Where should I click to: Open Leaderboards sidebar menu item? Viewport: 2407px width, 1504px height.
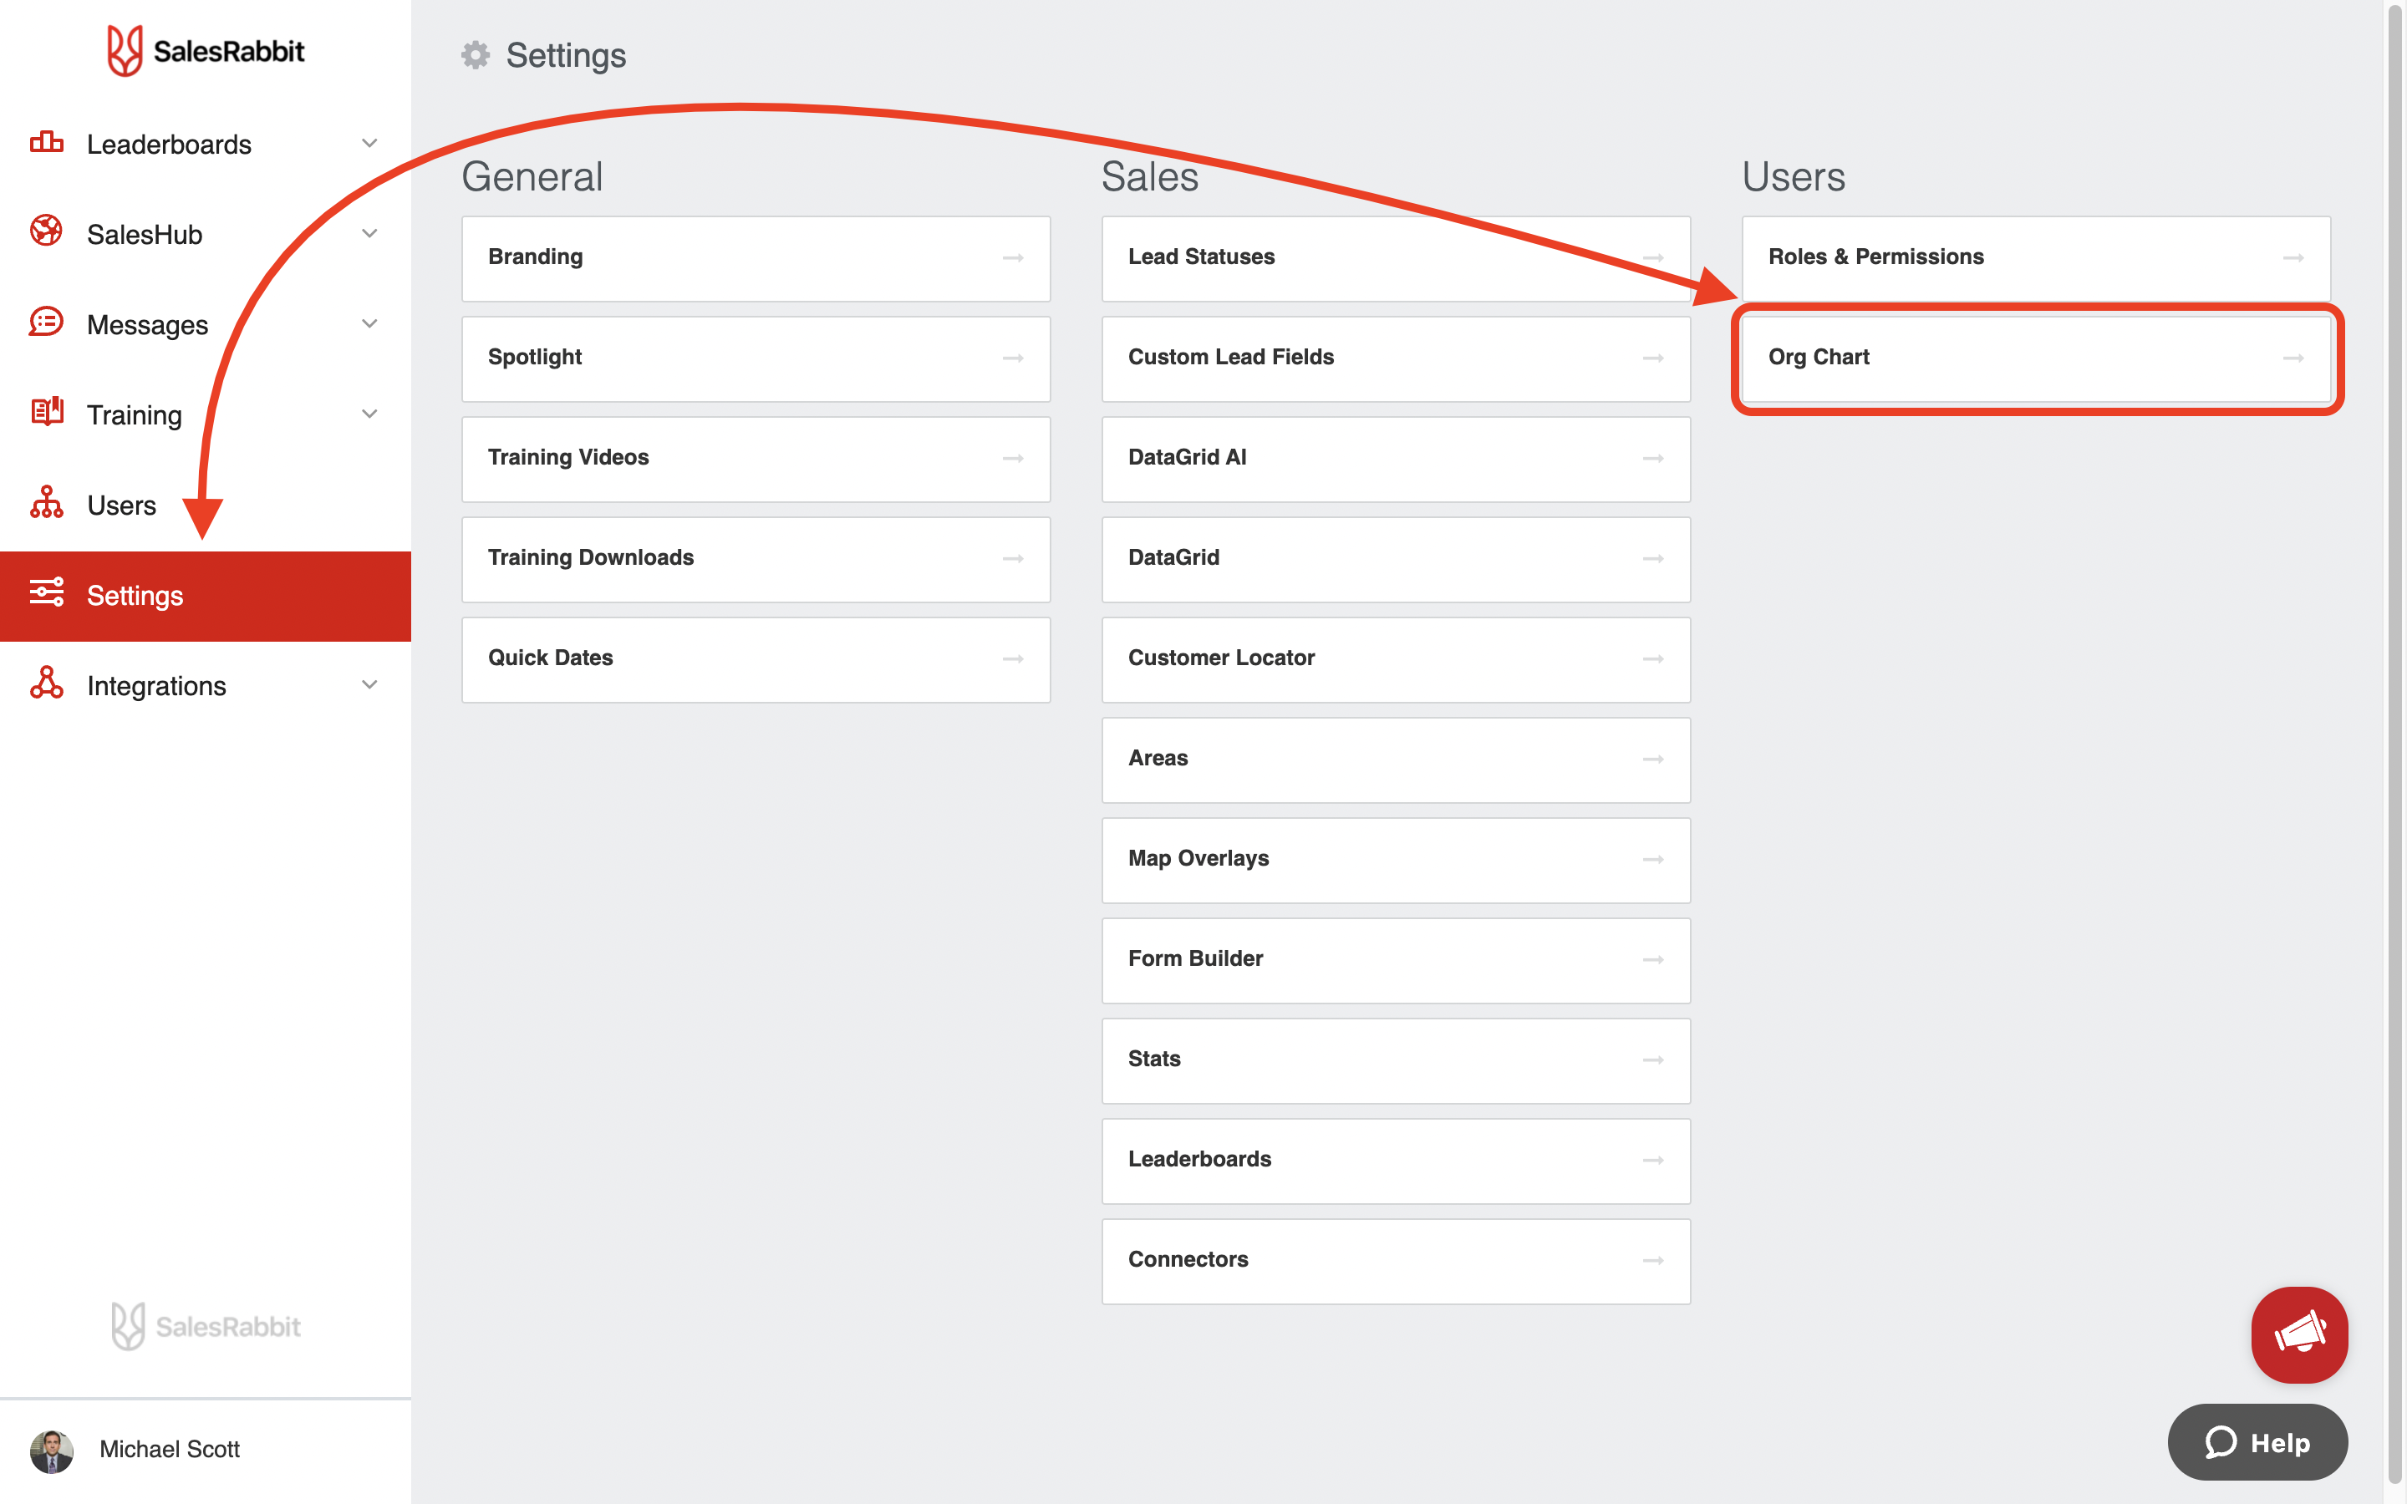pyautogui.click(x=205, y=145)
